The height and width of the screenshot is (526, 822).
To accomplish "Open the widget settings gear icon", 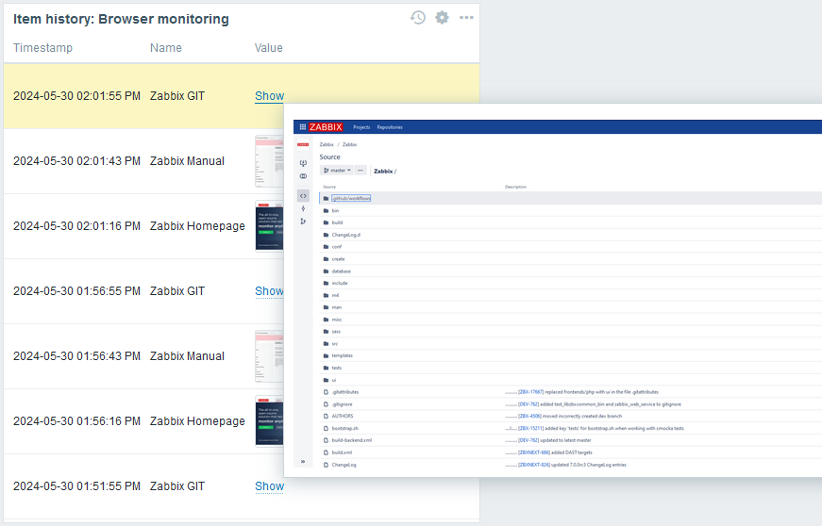I will 442,17.
